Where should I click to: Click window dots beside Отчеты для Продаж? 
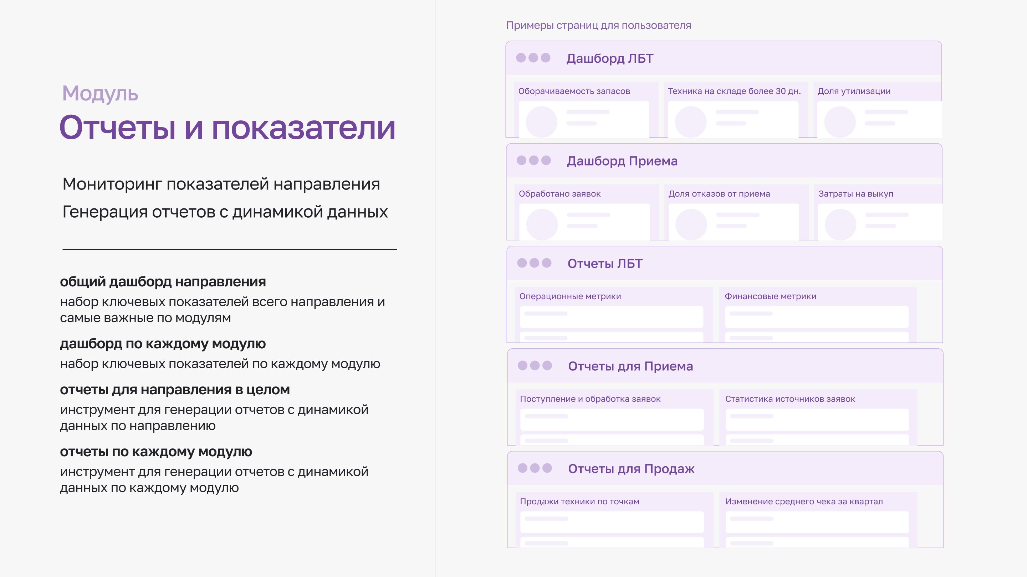(x=535, y=468)
